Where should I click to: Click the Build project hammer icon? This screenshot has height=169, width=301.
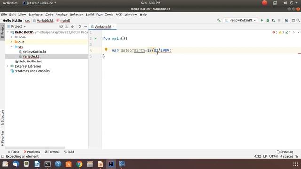(x=218, y=20)
